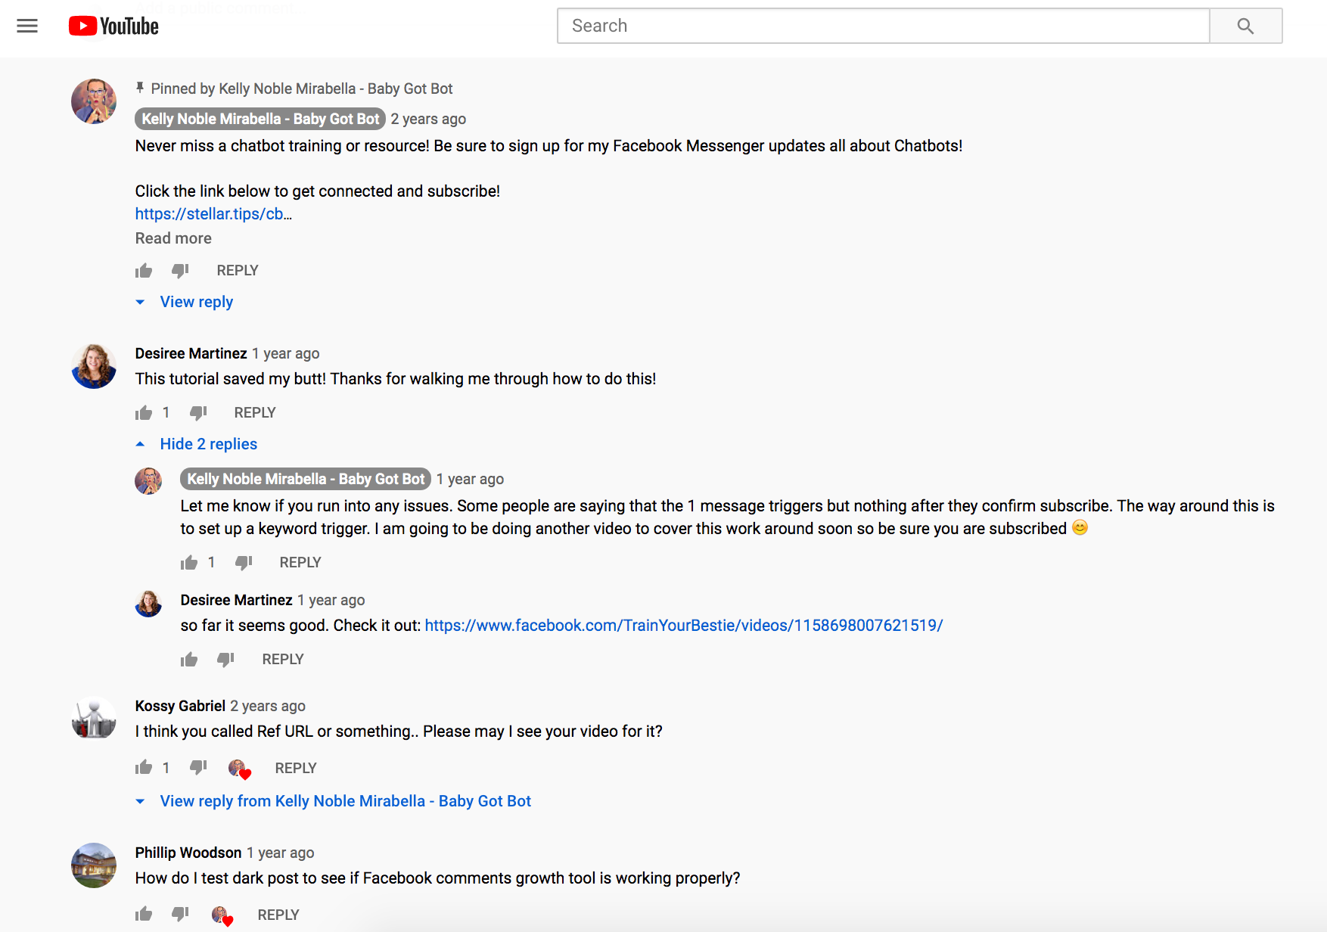Dislike Desiree's reply with Facebook link
The image size is (1327, 932).
pyautogui.click(x=225, y=660)
